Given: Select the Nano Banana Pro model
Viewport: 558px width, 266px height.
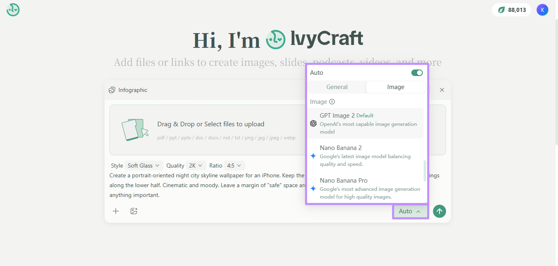Looking at the screenshot, I should tap(366, 188).
